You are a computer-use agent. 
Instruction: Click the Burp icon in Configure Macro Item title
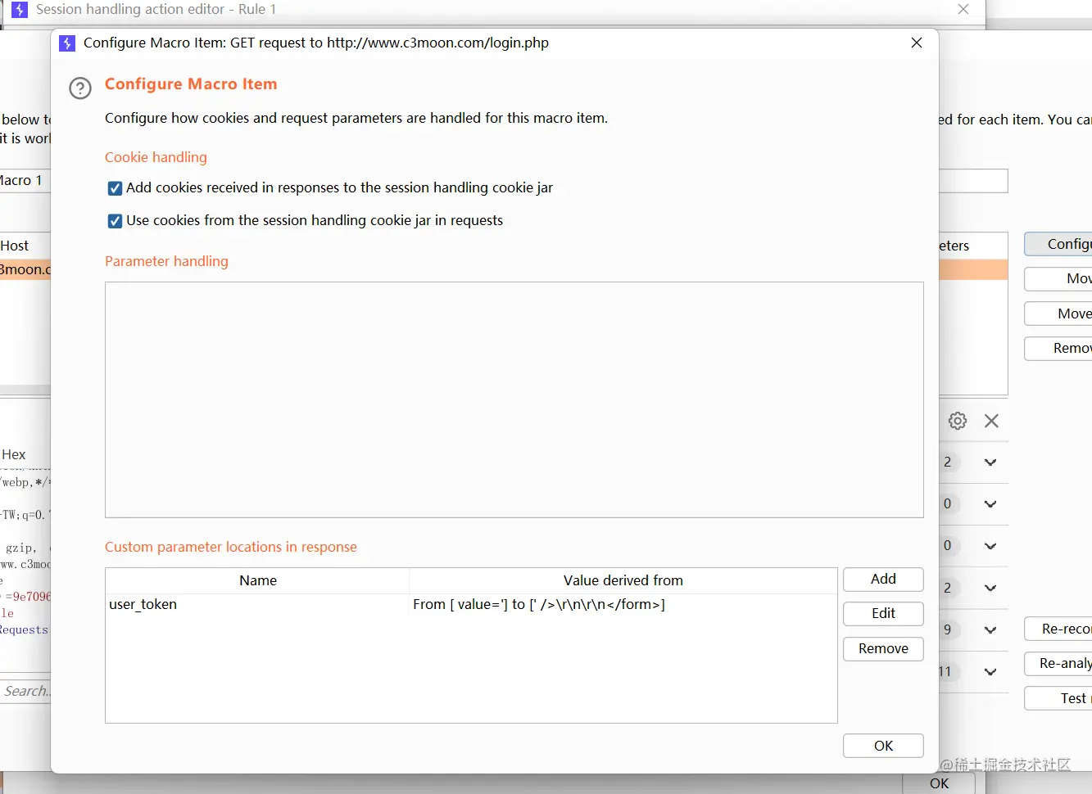tap(67, 43)
